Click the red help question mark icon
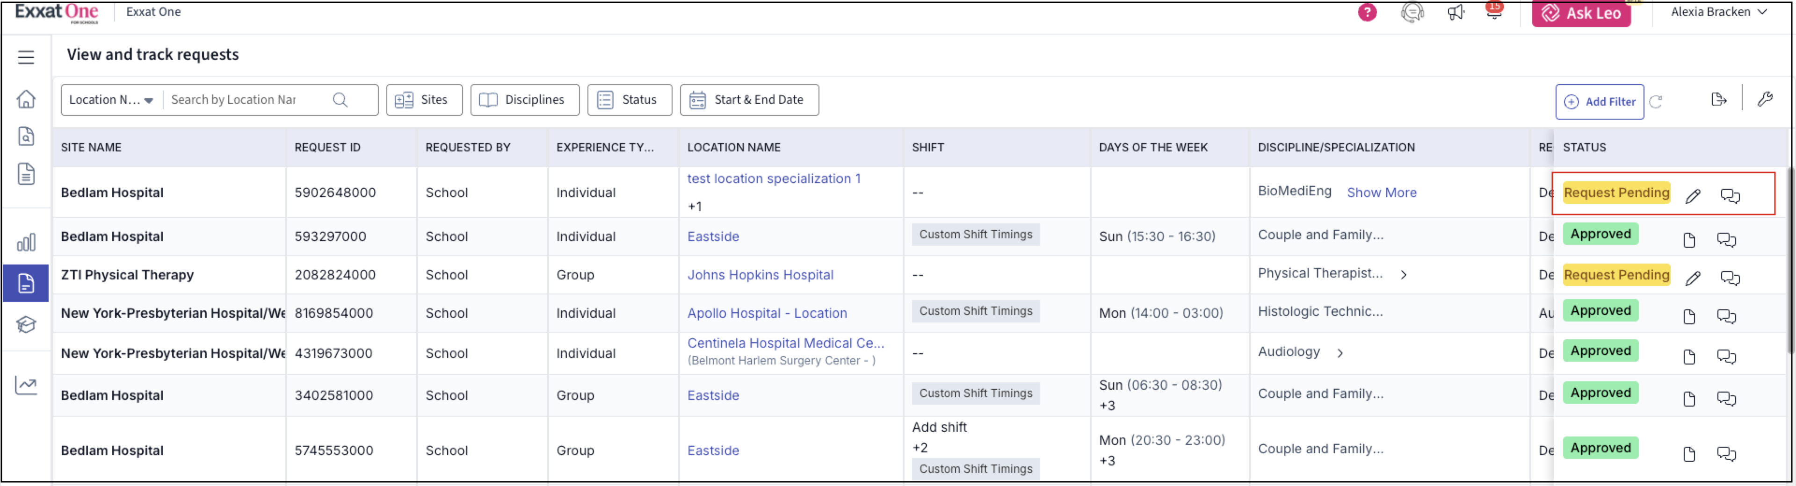Image resolution: width=1796 pixels, height=486 pixels. (x=1367, y=13)
